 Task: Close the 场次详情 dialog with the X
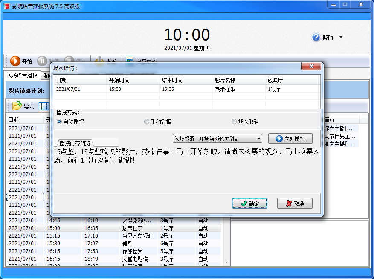pos(311,67)
